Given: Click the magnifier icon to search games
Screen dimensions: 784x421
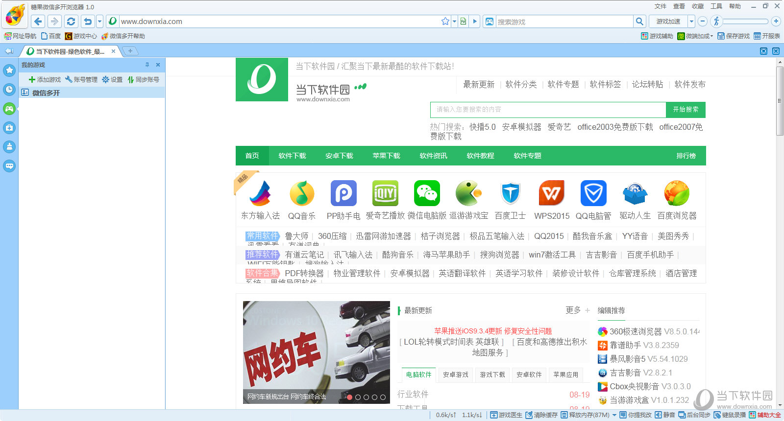Looking at the screenshot, I should tap(639, 21).
